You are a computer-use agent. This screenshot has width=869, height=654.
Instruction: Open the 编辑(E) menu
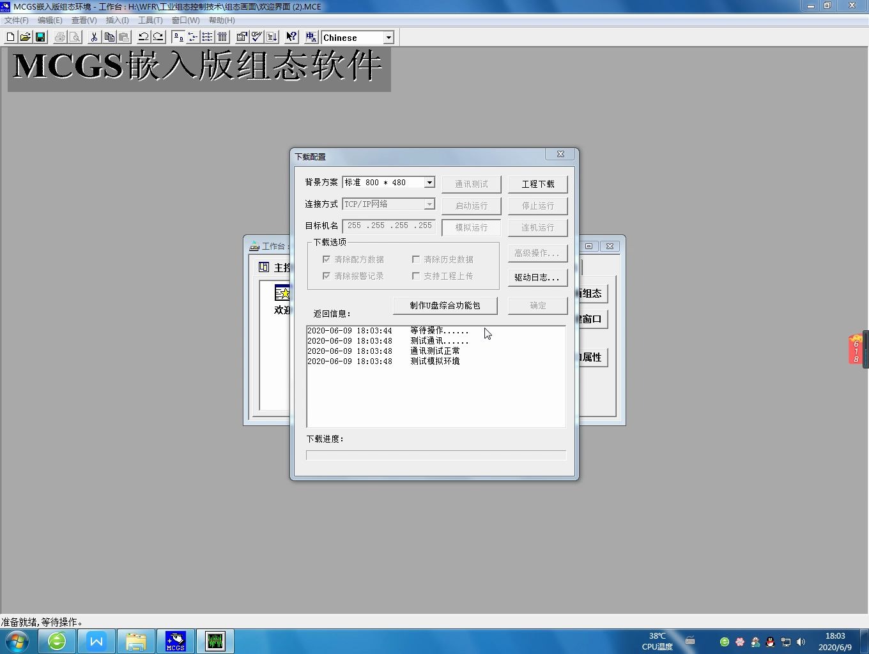[x=50, y=20]
